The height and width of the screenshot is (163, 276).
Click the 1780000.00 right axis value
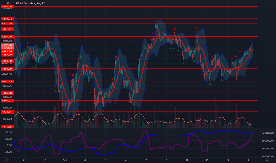(x=267, y=148)
